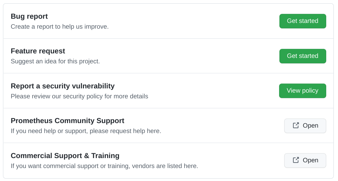Click the security policy description line
The image size is (338, 181).
click(x=79, y=96)
